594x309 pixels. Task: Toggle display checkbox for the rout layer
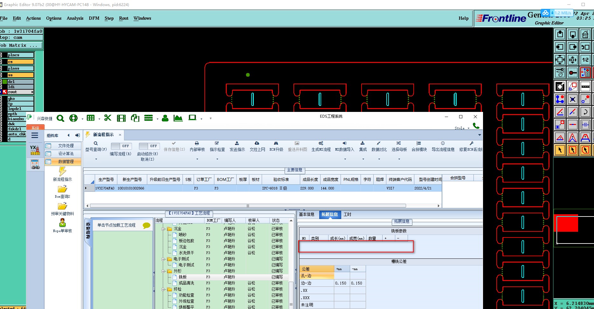point(1,92)
